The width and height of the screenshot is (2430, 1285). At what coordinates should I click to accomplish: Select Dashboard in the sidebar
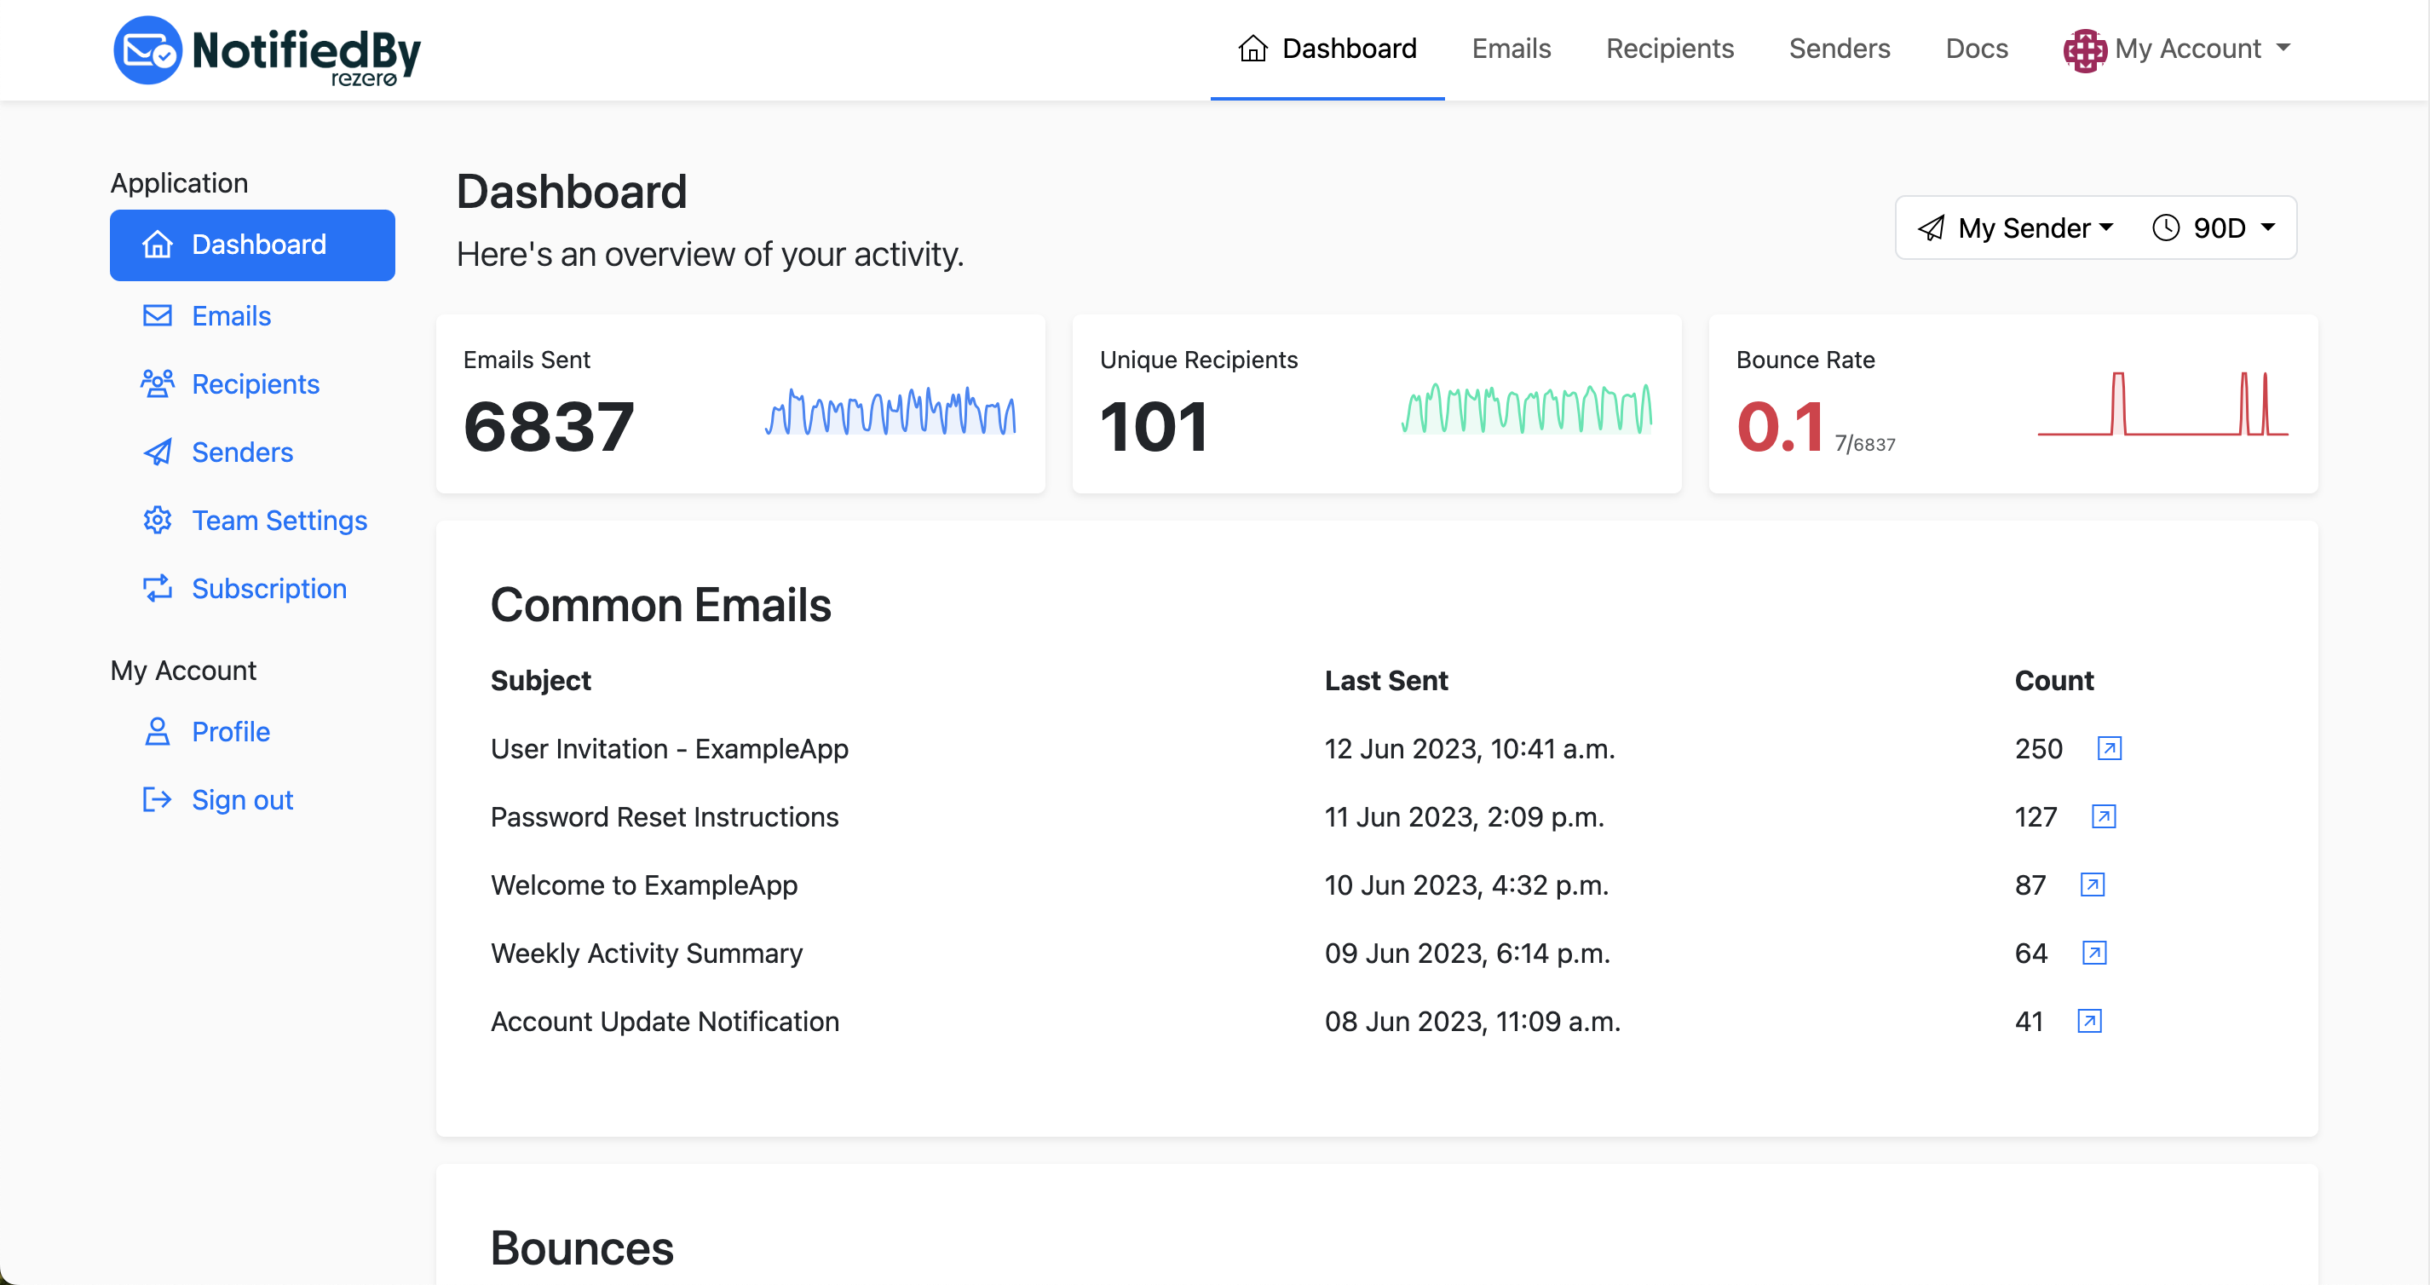coord(252,245)
